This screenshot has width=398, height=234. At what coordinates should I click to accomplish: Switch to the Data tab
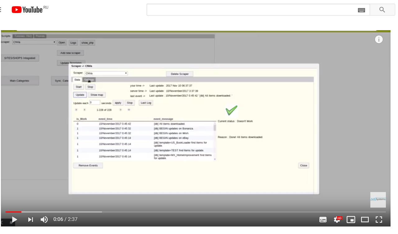tap(77, 80)
